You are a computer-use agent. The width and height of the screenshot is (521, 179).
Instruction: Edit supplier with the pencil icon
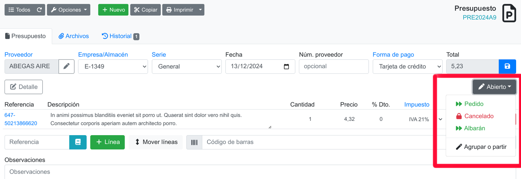pyautogui.click(x=66, y=66)
